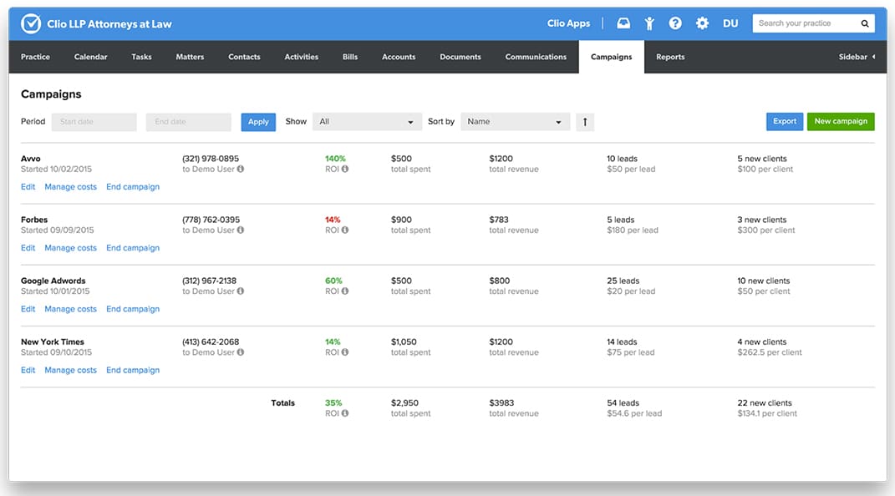Click the Start date input field
This screenshot has height=496, width=895.
[x=94, y=122]
